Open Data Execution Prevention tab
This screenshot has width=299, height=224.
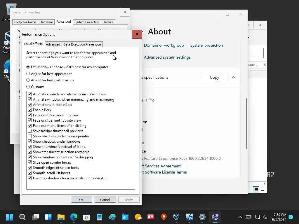coord(82,44)
